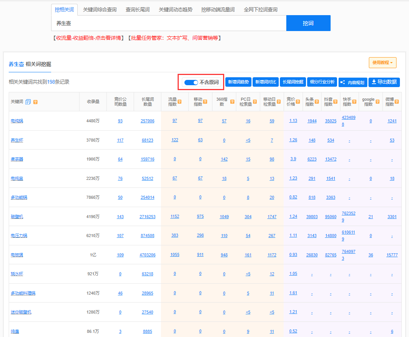Click long-tail count 4703206 in 电饭煲 row
409x337 pixels.
pyautogui.click(x=147, y=255)
